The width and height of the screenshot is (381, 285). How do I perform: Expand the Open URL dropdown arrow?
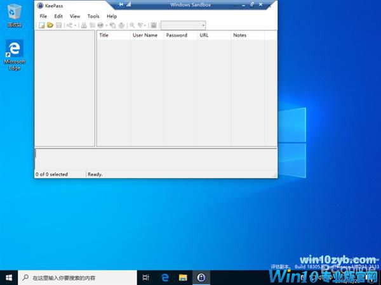[x=107, y=25]
